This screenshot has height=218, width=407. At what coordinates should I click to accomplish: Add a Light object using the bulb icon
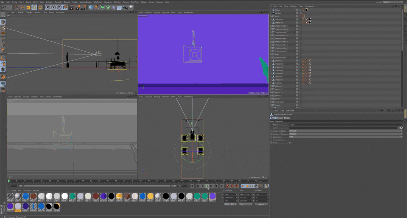coord(131,7)
